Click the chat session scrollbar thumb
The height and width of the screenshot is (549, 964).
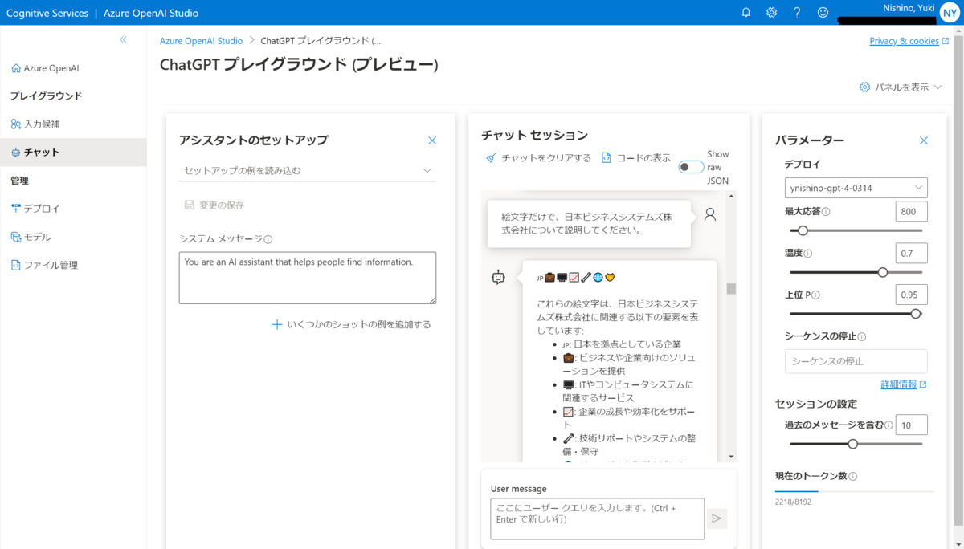tap(731, 289)
